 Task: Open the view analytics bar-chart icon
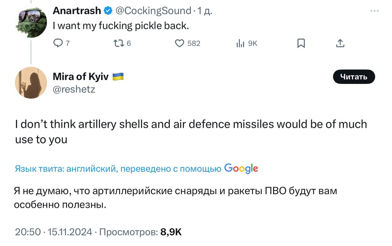click(x=240, y=44)
